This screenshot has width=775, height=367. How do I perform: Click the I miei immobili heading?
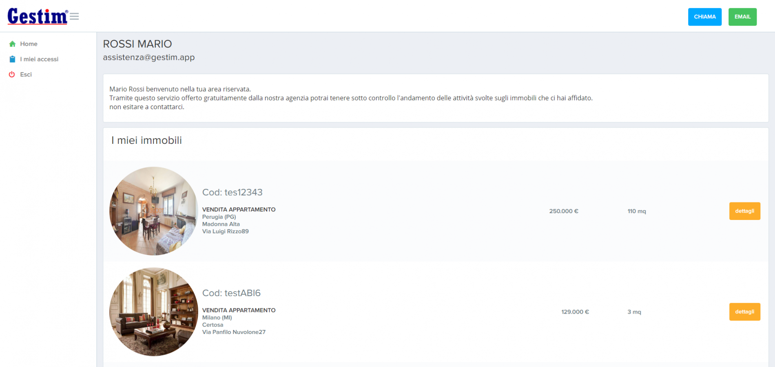(146, 140)
